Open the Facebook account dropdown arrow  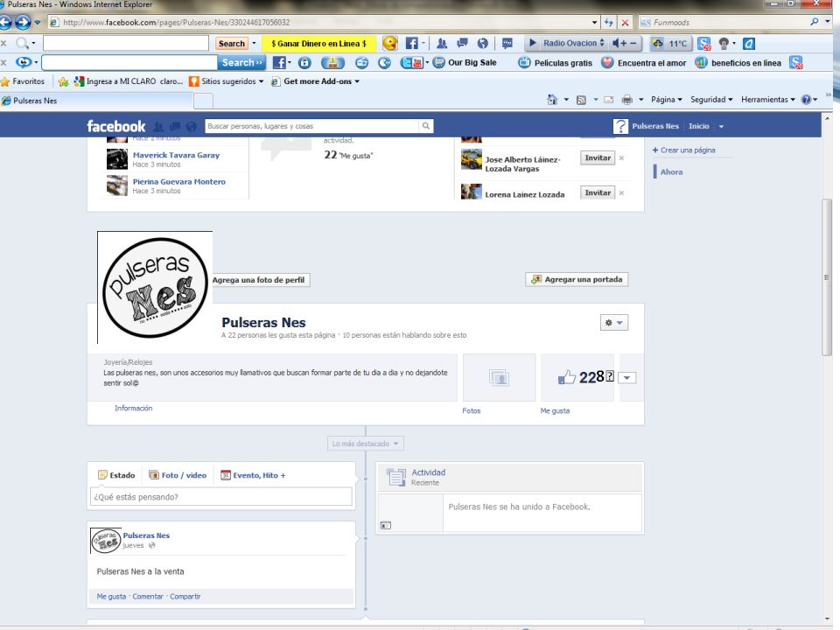(721, 126)
